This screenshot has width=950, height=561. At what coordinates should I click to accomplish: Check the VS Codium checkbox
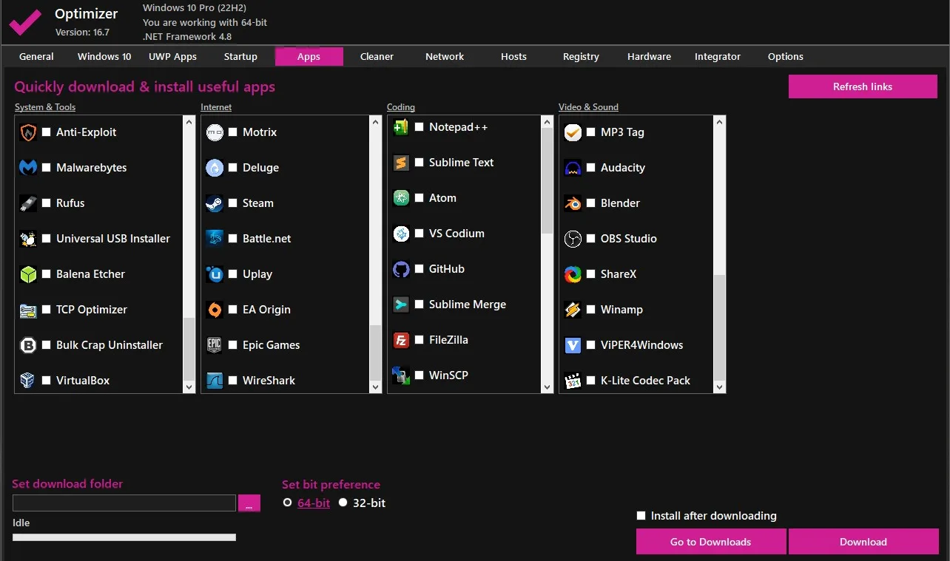pyautogui.click(x=420, y=234)
